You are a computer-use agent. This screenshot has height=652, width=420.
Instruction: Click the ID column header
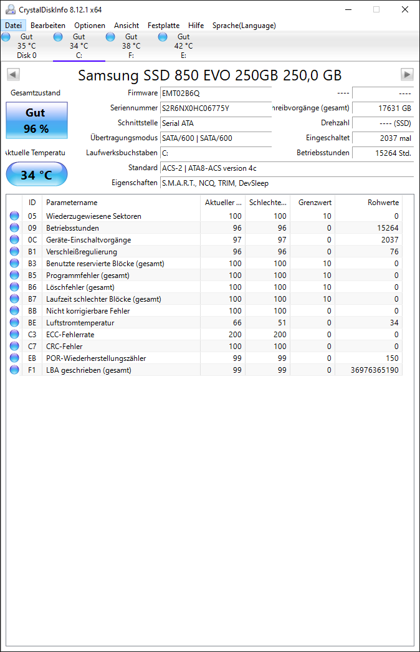[x=32, y=203]
